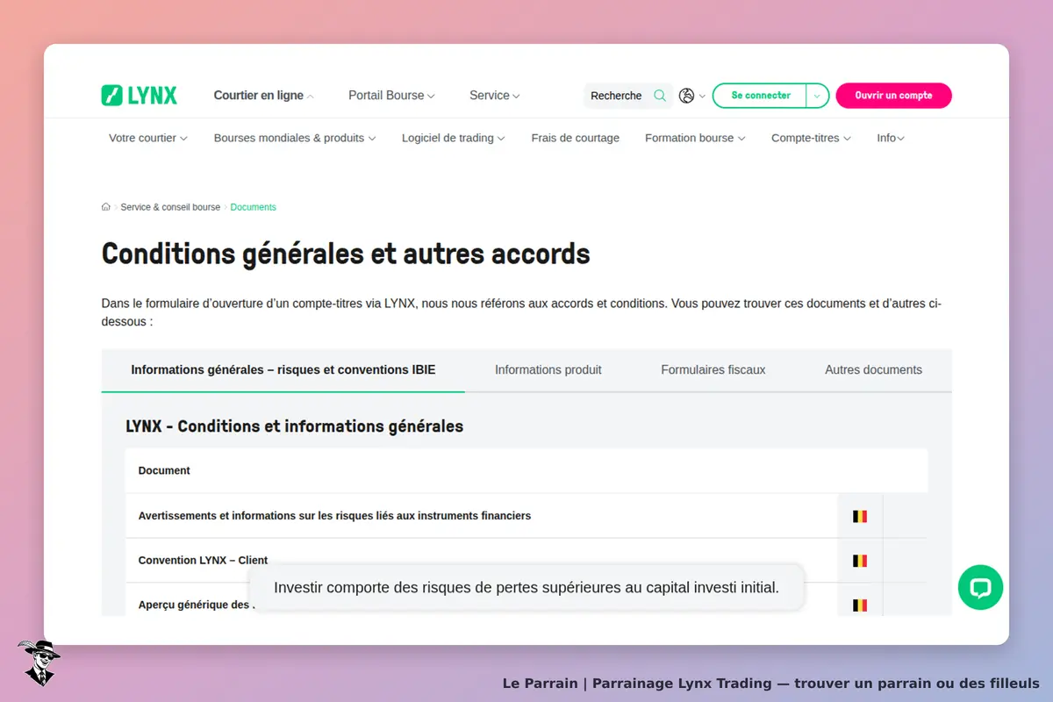The width and height of the screenshot is (1053, 702).
Task: Expand the Service menu
Action: click(495, 96)
